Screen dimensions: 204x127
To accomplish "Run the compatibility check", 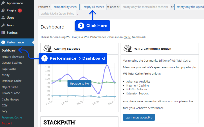I will 65,7.
